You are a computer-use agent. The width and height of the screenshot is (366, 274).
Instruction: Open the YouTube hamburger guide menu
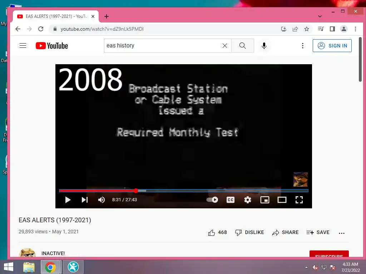click(23, 45)
